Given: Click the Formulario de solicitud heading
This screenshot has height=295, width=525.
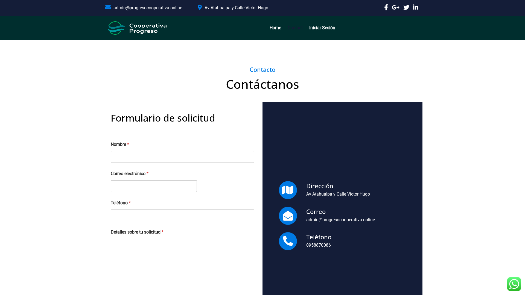Looking at the screenshot, I should click(163, 118).
